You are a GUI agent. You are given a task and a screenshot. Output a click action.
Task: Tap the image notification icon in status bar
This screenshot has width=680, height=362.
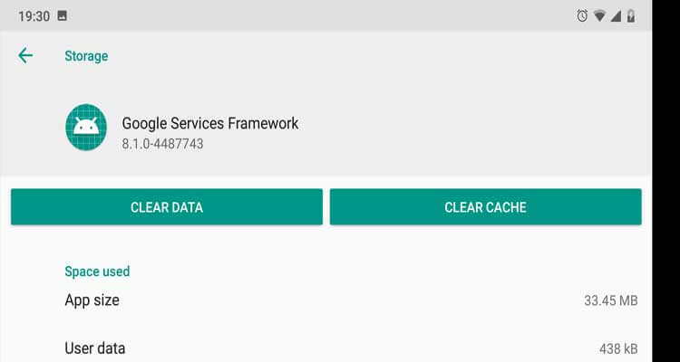pyautogui.click(x=61, y=15)
